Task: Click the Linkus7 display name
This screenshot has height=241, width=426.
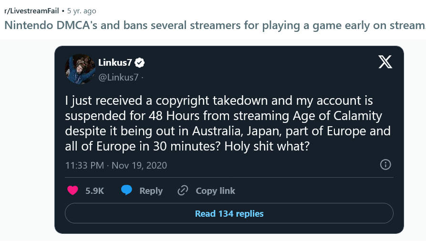Action: point(114,62)
